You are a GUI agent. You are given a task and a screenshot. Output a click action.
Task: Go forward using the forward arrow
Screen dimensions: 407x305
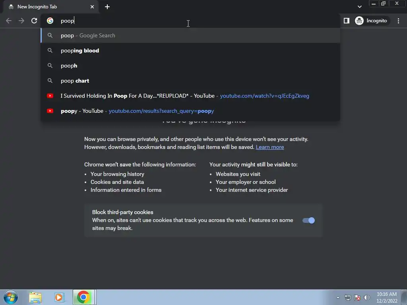[x=21, y=21]
